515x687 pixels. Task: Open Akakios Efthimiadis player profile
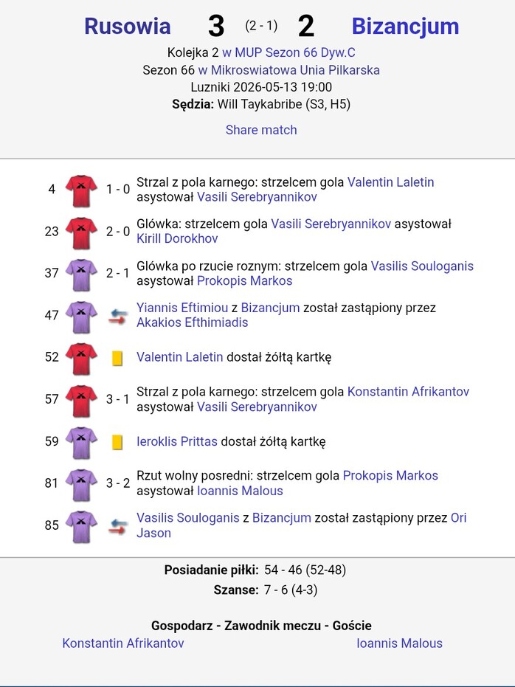click(193, 322)
